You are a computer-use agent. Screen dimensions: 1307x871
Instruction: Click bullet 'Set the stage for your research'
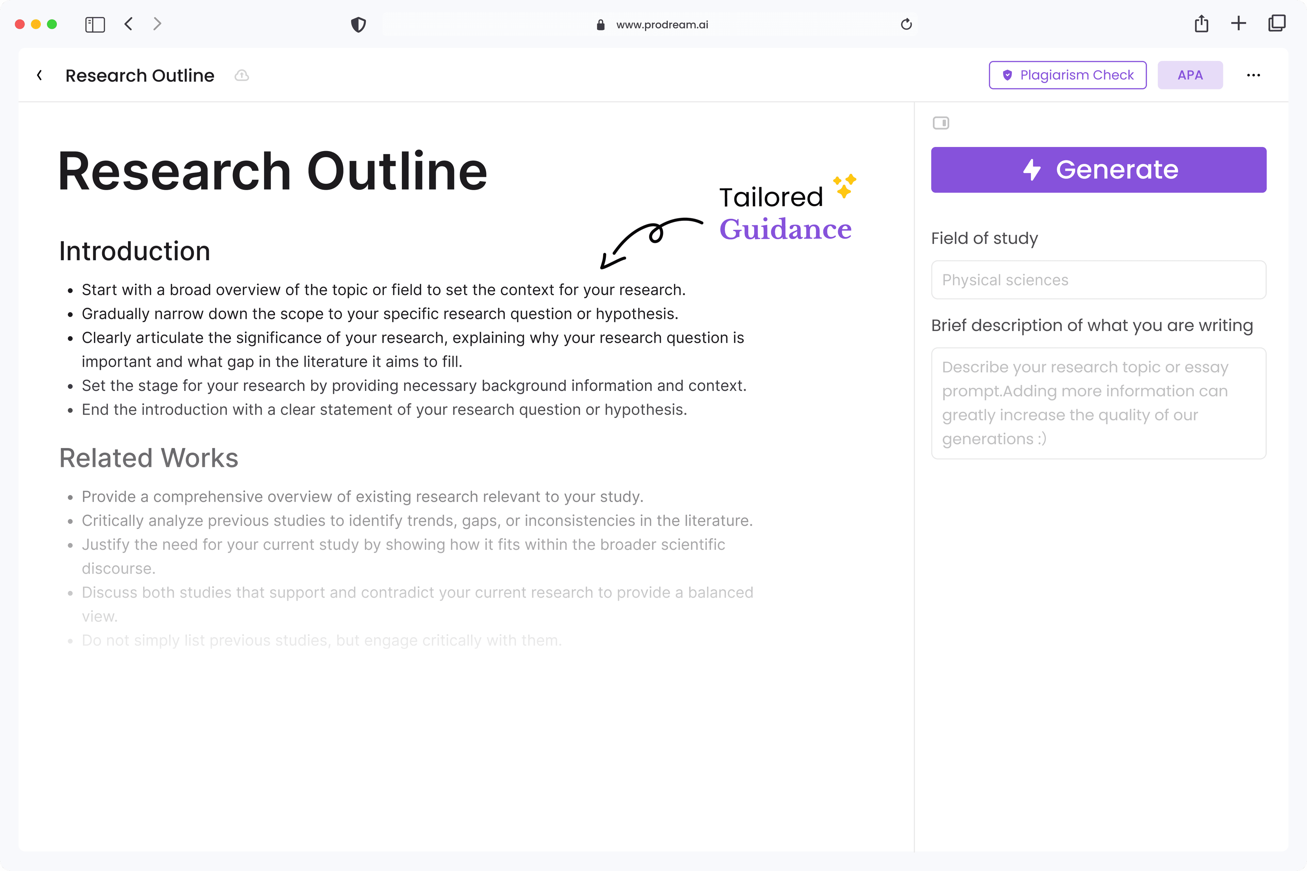click(414, 385)
